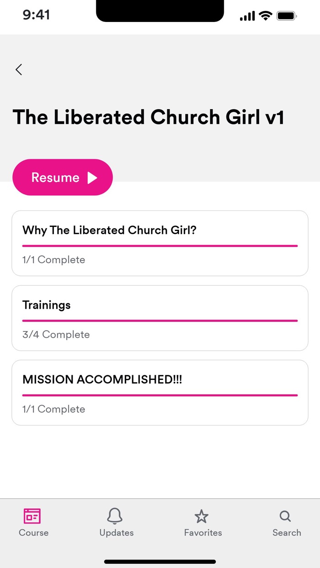The image size is (320, 568).
Task: Tap the Course tab icon
Action: click(x=32, y=516)
